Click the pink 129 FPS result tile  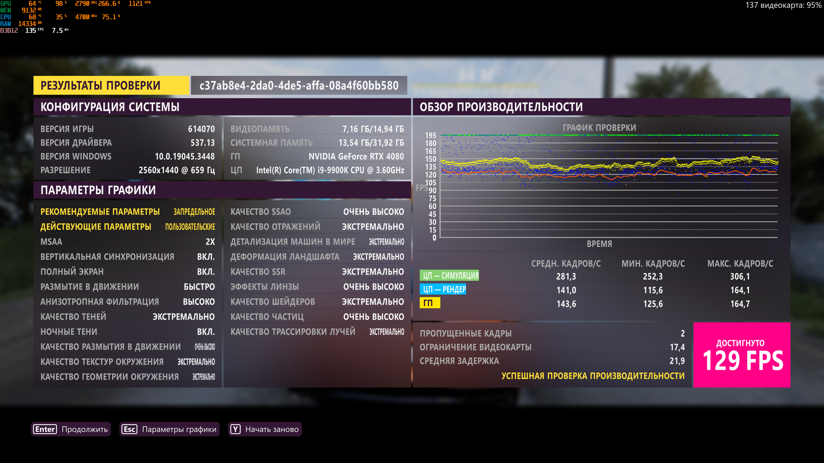742,355
